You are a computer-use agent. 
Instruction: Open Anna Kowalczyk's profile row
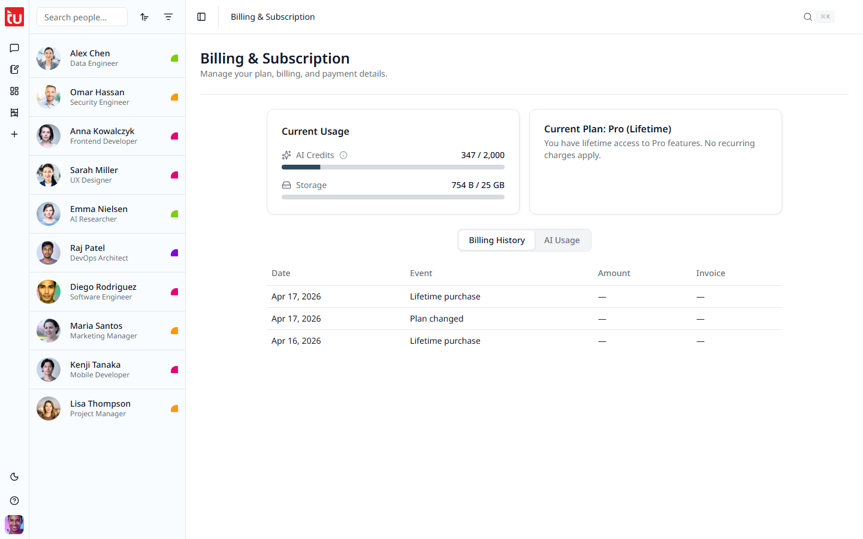point(107,136)
